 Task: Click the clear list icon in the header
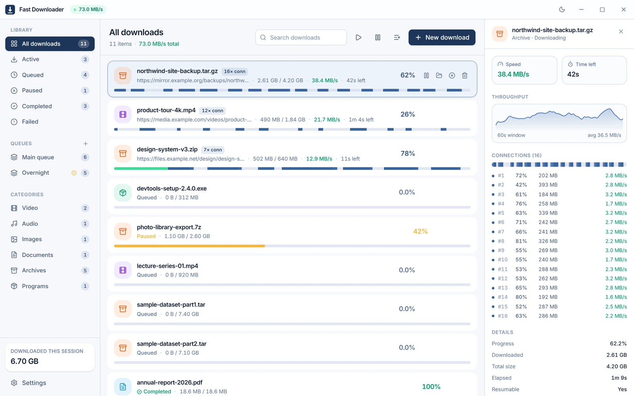click(397, 38)
